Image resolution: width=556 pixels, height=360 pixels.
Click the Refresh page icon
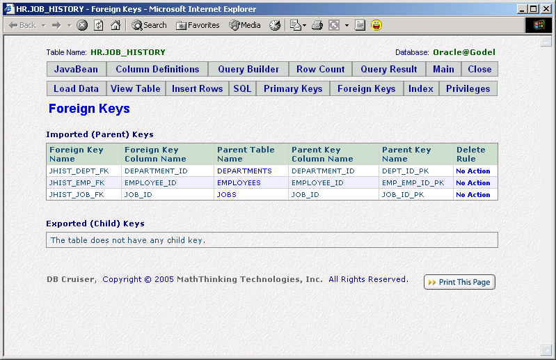coord(99,25)
